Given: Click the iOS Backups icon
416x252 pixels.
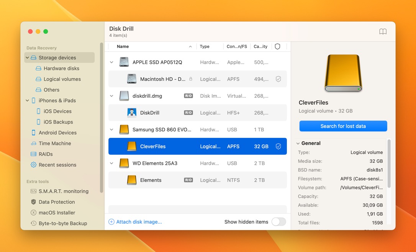Looking at the screenshot, I should coord(38,122).
